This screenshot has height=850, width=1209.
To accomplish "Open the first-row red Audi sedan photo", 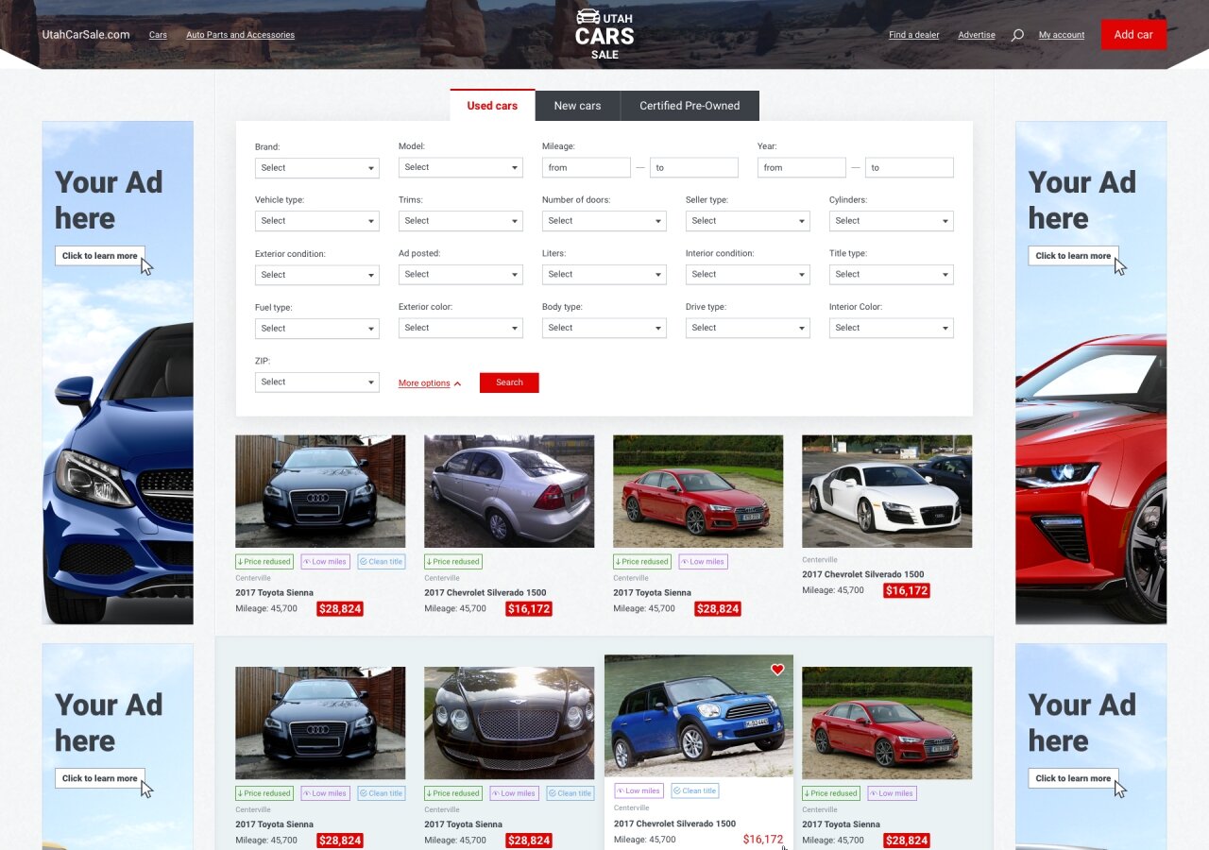I will click(x=698, y=491).
